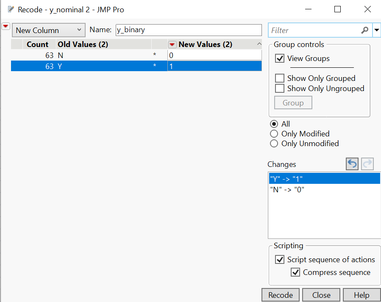Viewport: 381px width, 302px height.
Task: Expand the Filter options dropdown arrow
Action: pos(376,30)
